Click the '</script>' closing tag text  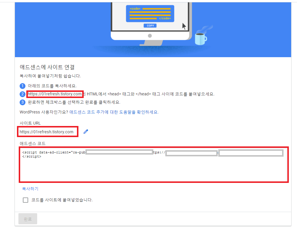[32, 156]
